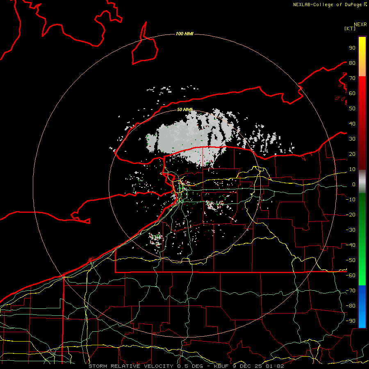Click the [KT] units label
The width and height of the screenshot is (369, 369).
350,28
